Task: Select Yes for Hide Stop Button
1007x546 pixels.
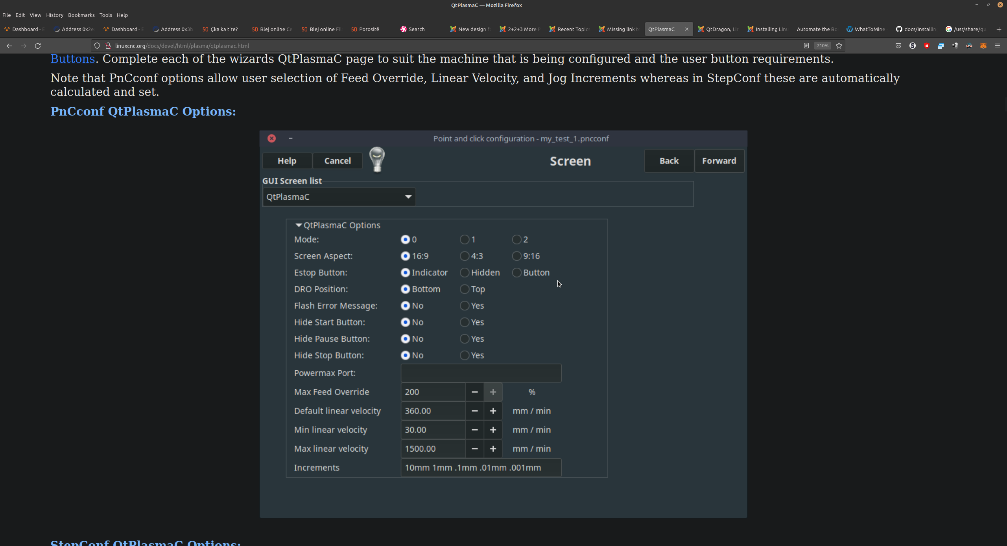Action: pyautogui.click(x=465, y=355)
